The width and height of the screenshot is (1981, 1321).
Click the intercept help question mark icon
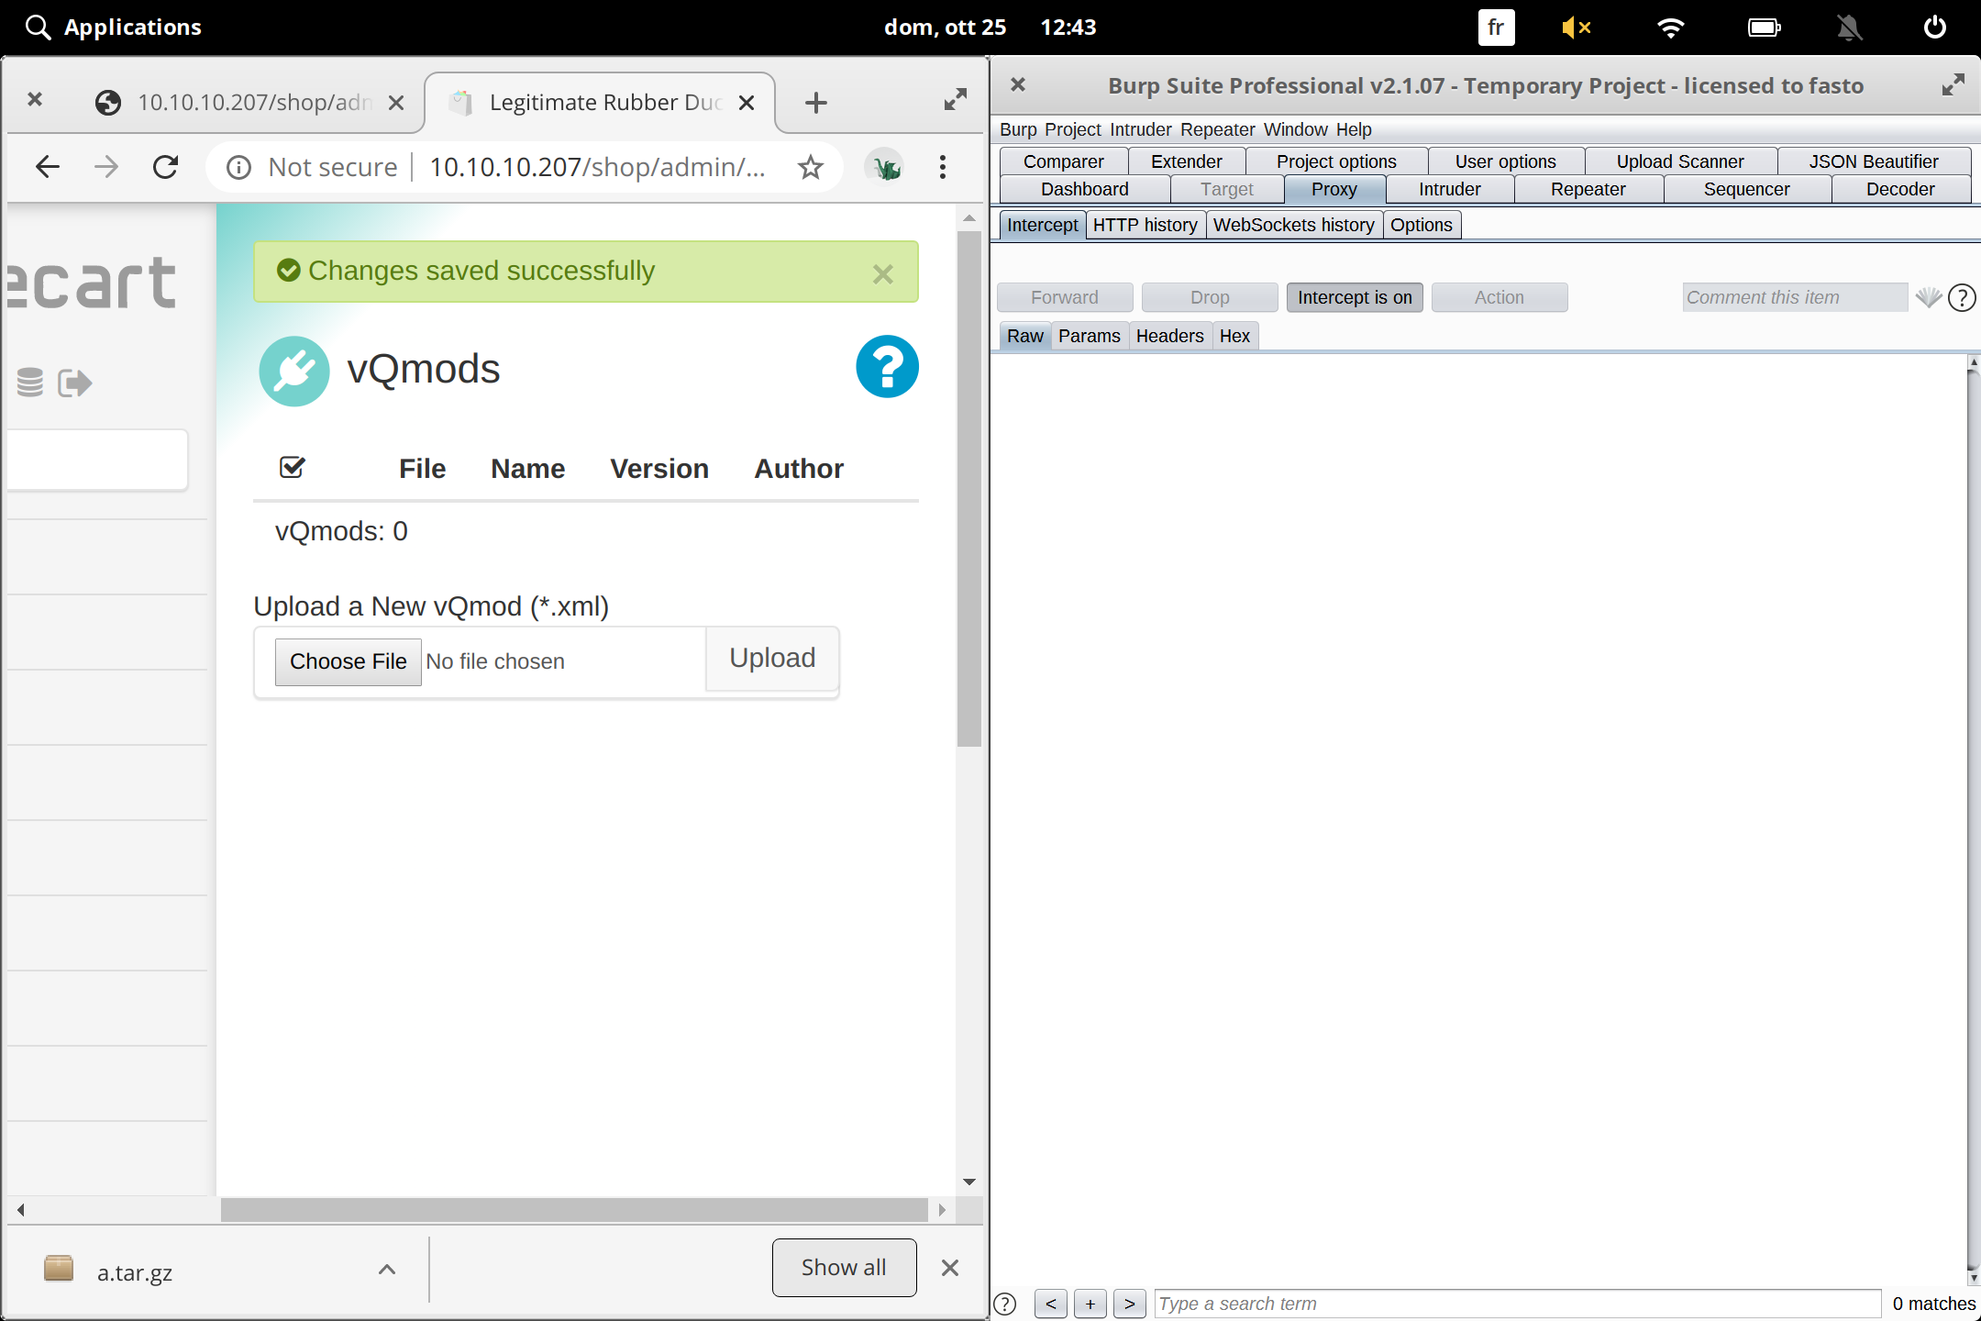pos(1963,297)
